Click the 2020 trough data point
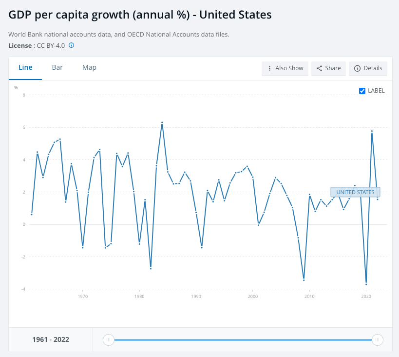The height and width of the screenshot is (357, 399). (x=366, y=284)
